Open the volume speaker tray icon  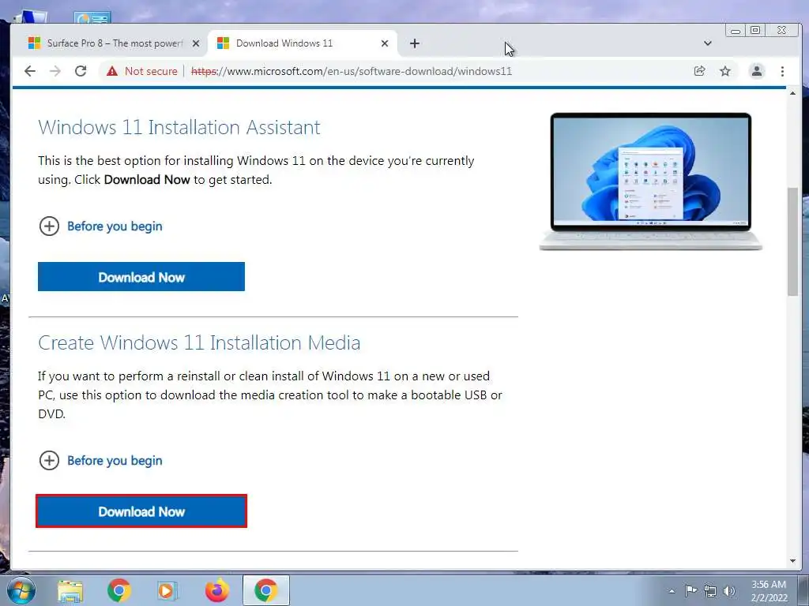pos(728,591)
